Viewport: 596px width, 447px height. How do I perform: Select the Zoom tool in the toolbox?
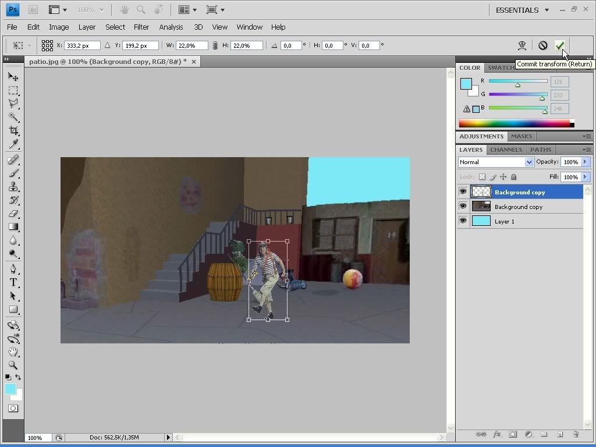click(13, 366)
